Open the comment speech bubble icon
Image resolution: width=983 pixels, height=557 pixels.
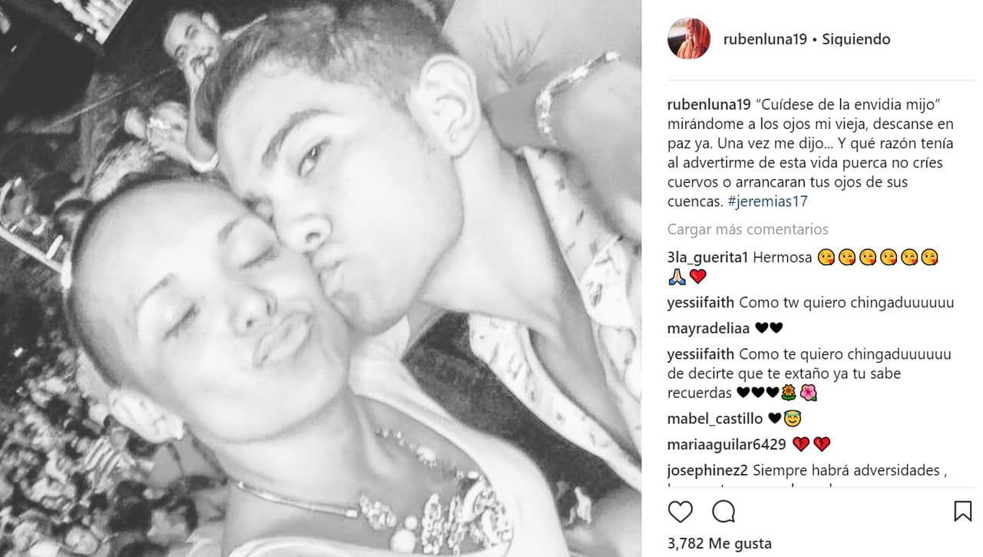tap(723, 511)
